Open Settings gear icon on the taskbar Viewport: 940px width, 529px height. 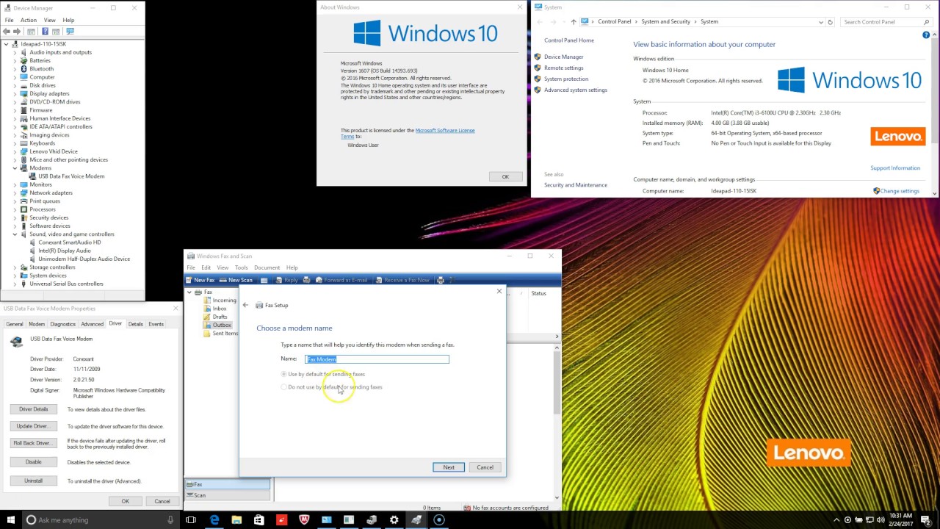394,519
